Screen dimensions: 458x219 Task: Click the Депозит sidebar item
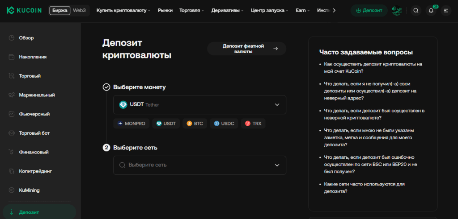[x=39, y=212]
